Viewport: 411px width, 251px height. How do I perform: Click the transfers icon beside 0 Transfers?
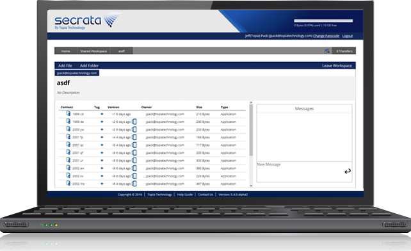pos(327,51)
